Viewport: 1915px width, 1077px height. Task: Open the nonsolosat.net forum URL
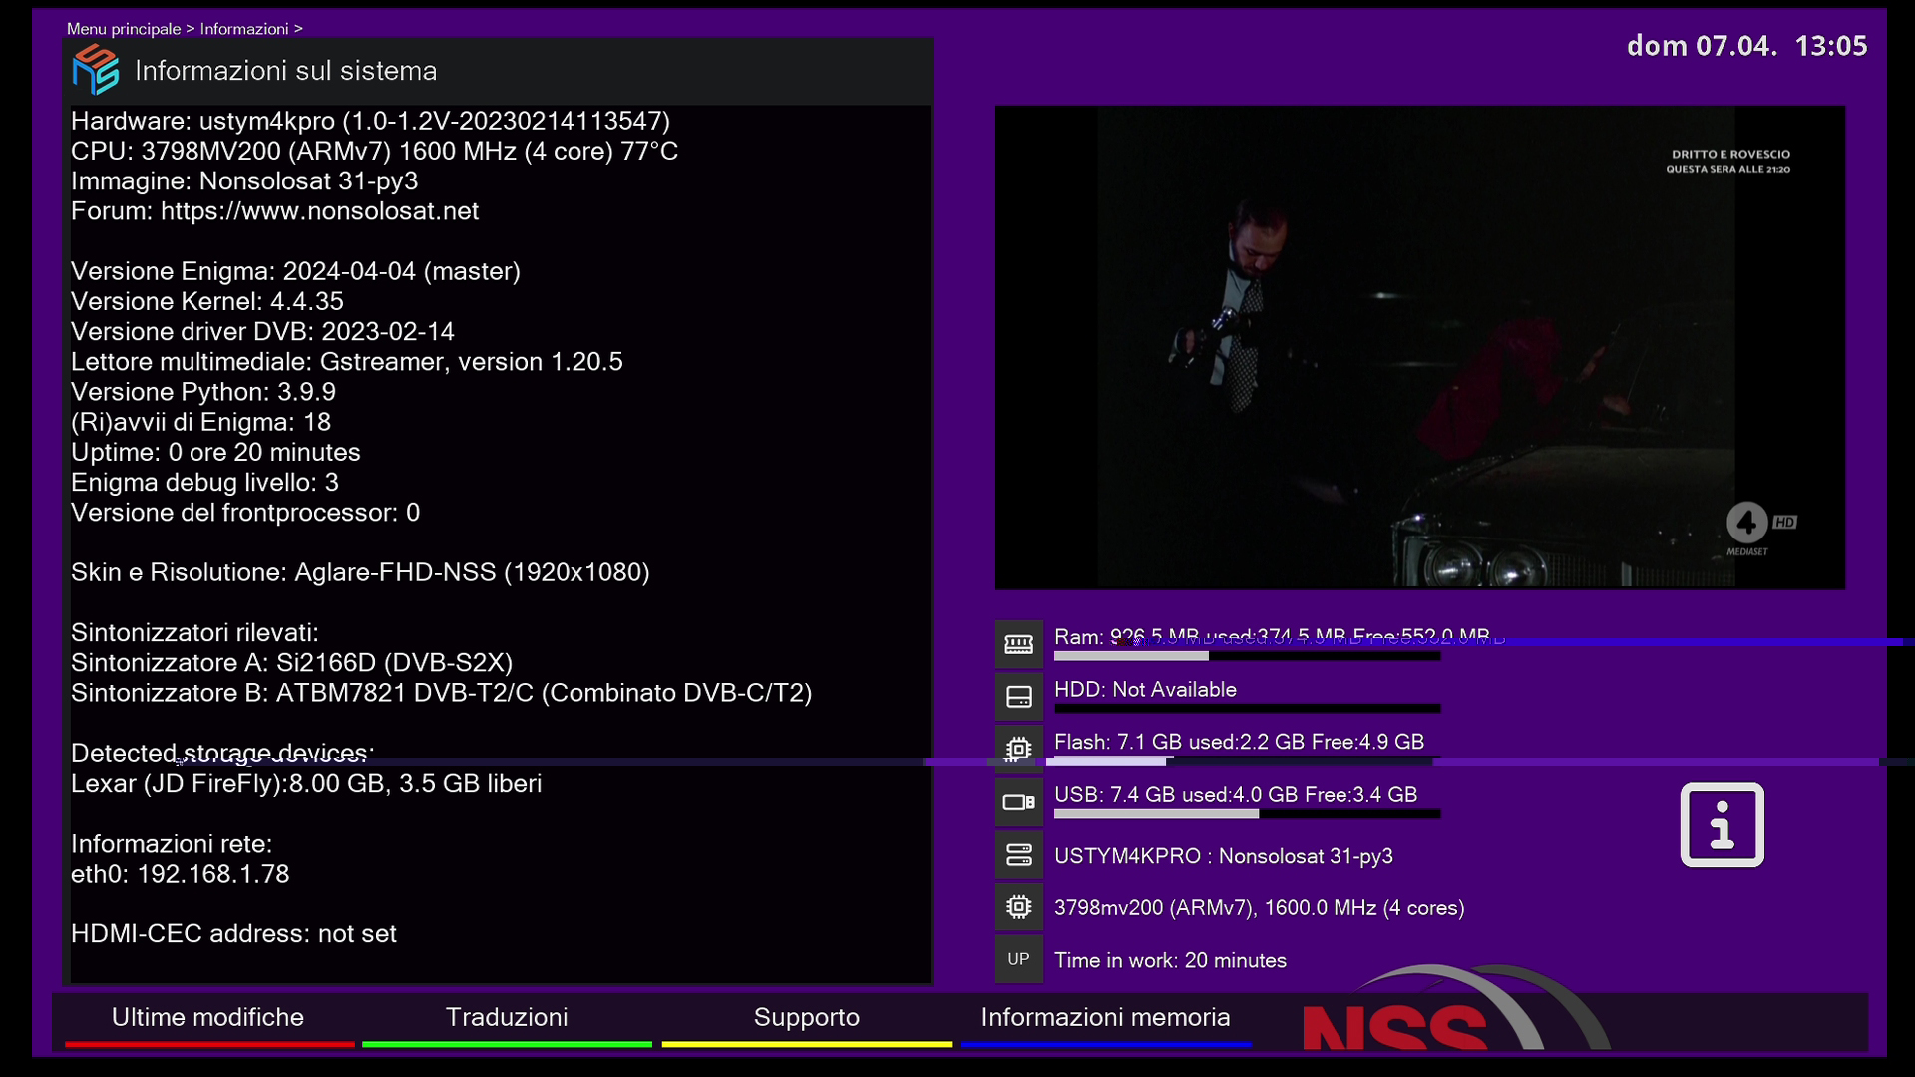(319, 211)
